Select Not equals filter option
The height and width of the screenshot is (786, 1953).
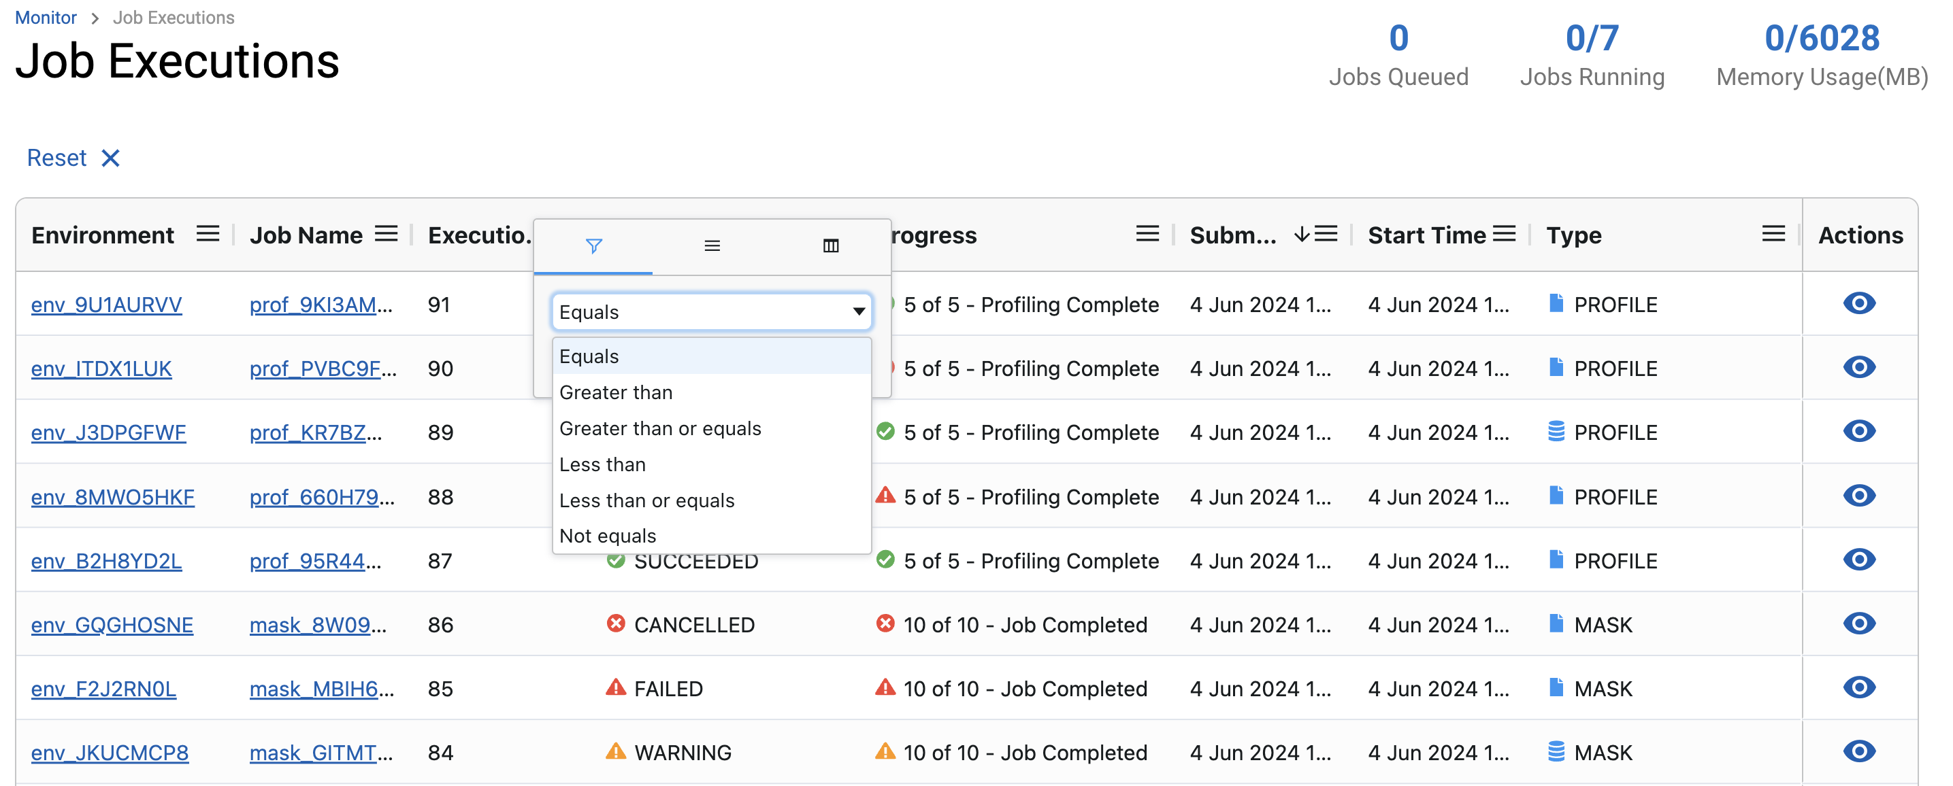(607, 535)
